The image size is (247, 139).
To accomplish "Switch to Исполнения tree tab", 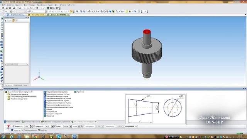I will click(18, 85).
